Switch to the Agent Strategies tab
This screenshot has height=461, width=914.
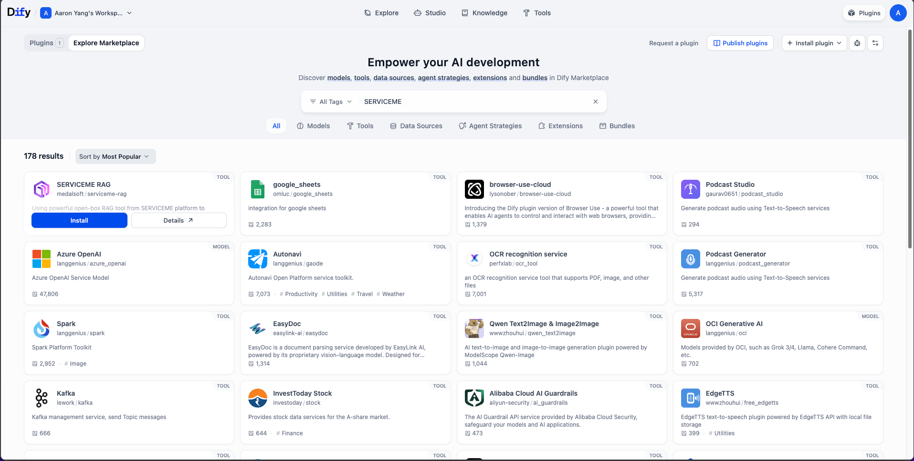click(490, 126)
